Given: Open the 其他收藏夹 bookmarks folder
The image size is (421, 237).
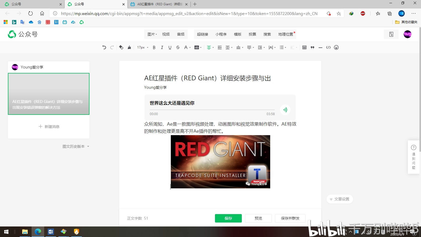Looking at the screenshot, I should click(406, 22).
